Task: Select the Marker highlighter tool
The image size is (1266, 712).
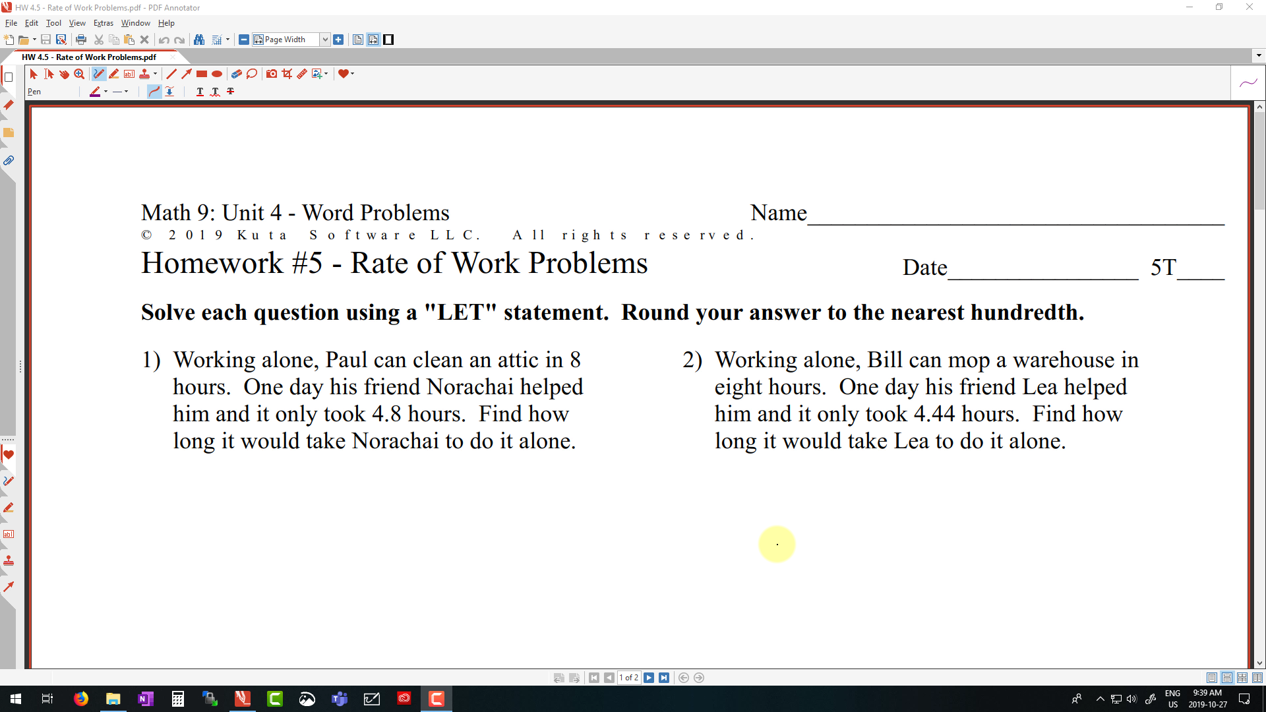Action: click(114, 74)
